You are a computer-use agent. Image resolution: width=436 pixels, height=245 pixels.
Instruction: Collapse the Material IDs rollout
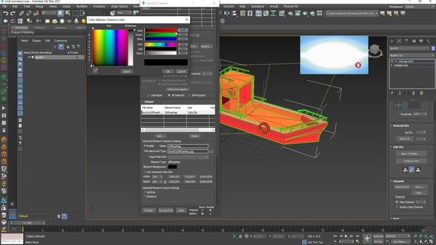point(391,125)
